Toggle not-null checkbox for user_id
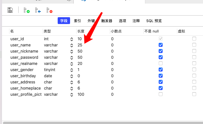 tap(161, 39)
